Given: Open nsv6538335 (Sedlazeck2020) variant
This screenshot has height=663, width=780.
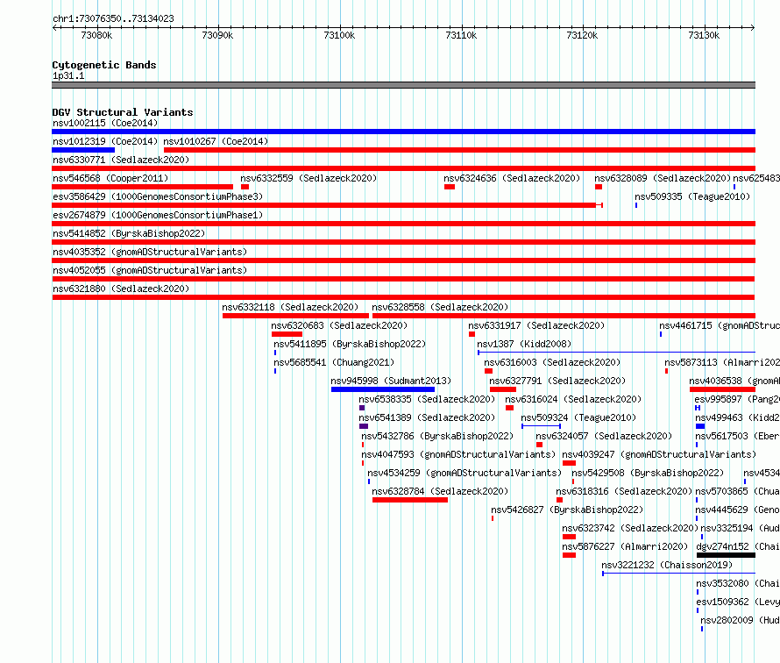Looking at the screenshot, I should [427, 399].
